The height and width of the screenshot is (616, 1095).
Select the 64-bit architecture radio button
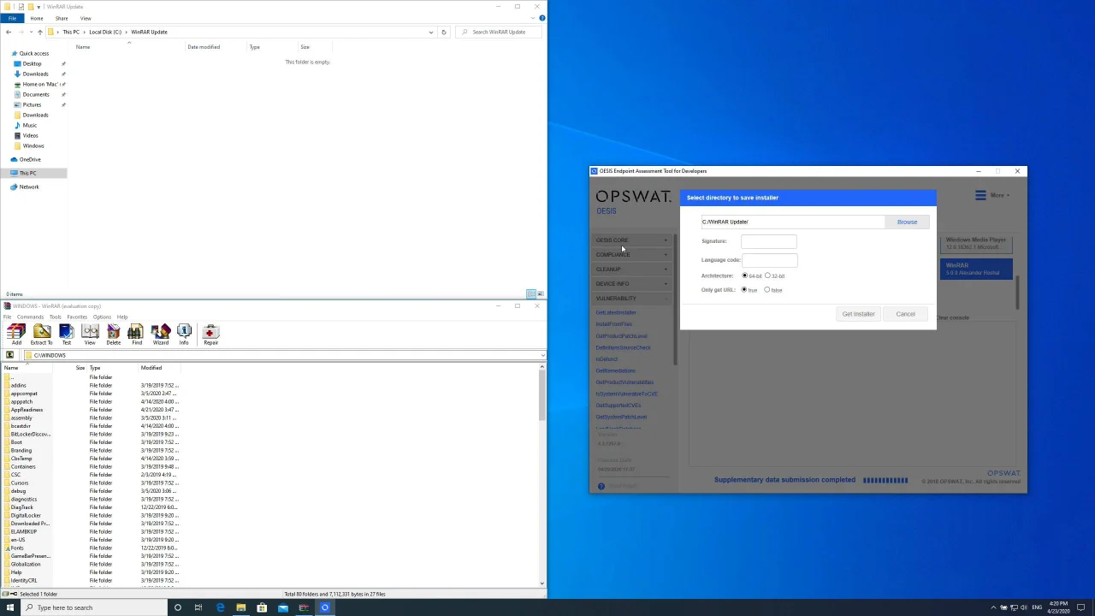pyautogui.click(x=744, y=275)
